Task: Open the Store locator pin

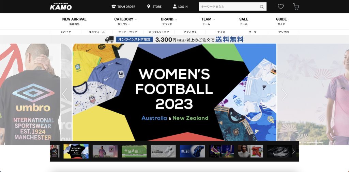Action: coord(149,6)
